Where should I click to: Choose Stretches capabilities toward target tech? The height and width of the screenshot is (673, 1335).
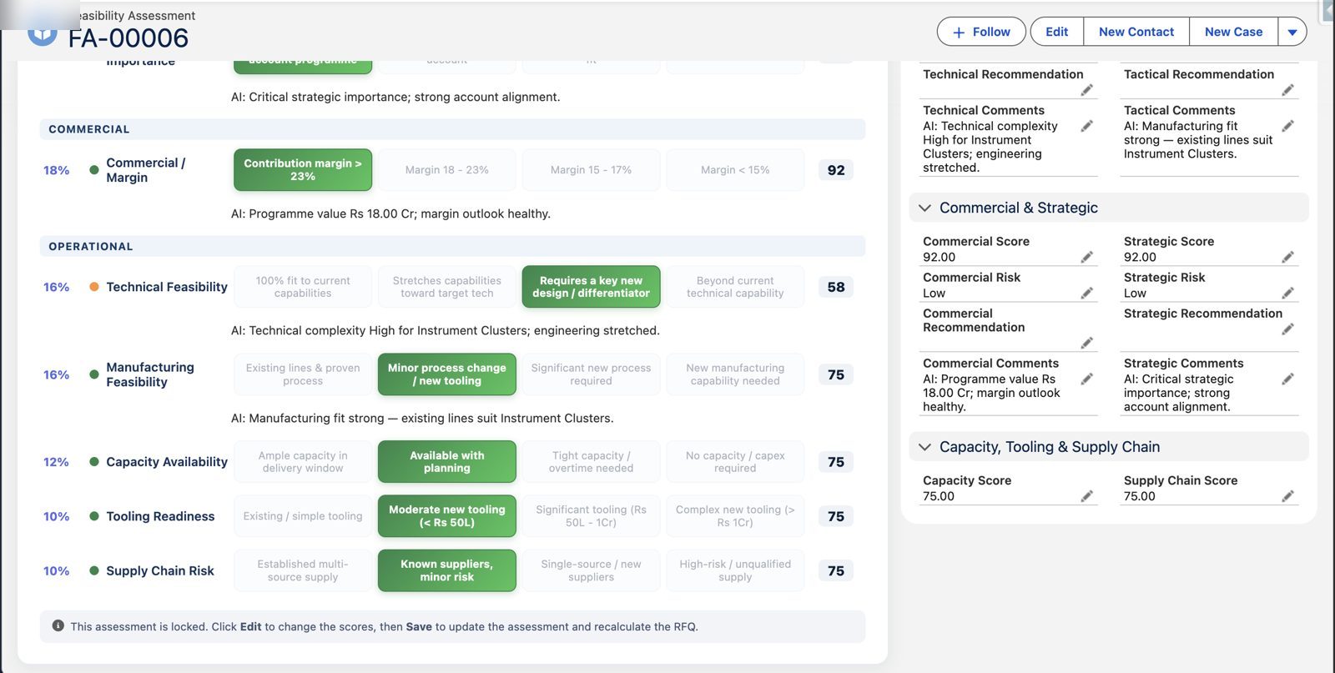[x=447, y=287]
